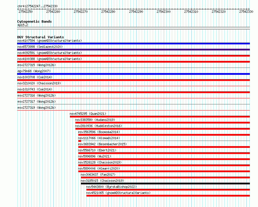Click nsv3526128 (Chaisson2019) label
The width and height of the screenshot is (258, 207).
pyautogui.click(x=100, y=162)
